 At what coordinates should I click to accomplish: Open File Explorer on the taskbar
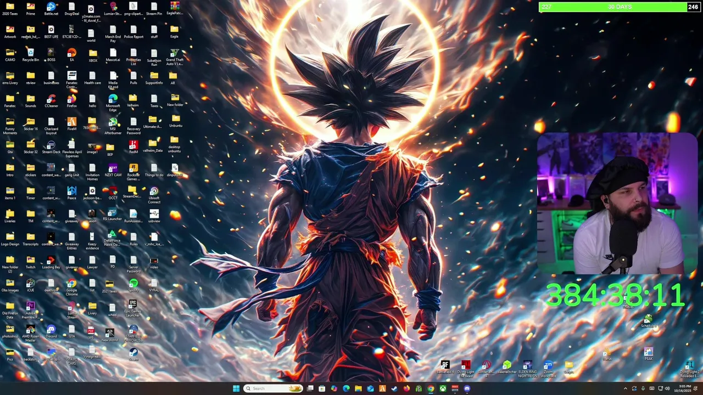(x=358, y=388)
